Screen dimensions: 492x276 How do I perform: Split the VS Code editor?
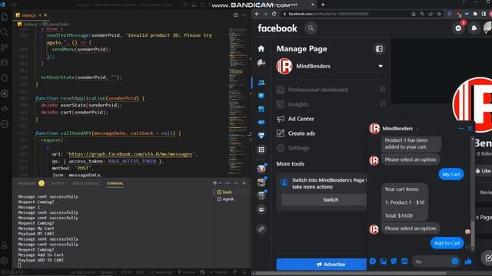point(236,15)
